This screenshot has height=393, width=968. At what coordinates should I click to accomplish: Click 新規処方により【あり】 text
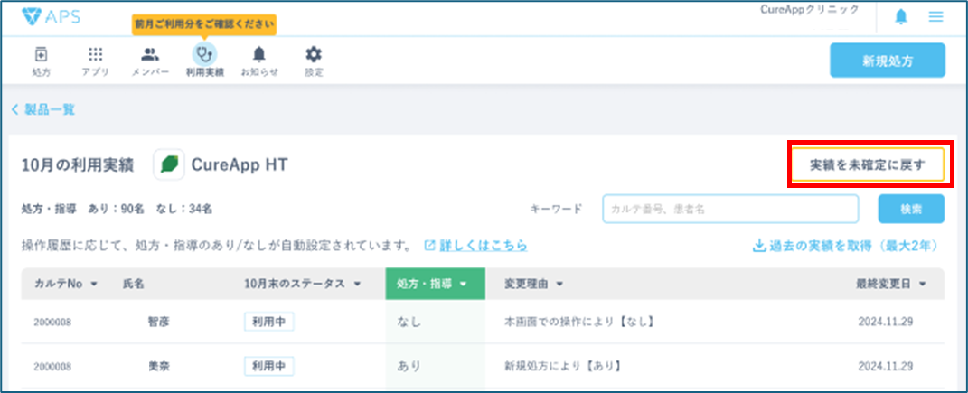(x=566, y=366)
